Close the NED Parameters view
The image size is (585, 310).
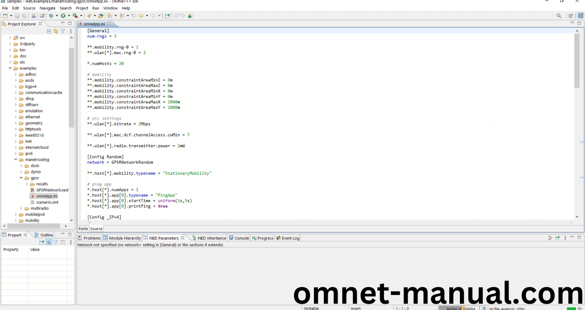click(182, 238)
